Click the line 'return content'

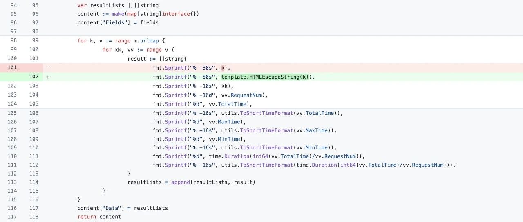[x=99, y=217]
